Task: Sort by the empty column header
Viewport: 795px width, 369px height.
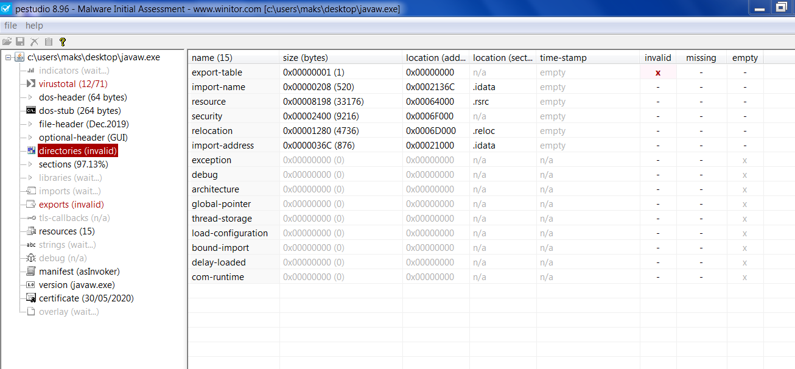Action: click(745, 58)
